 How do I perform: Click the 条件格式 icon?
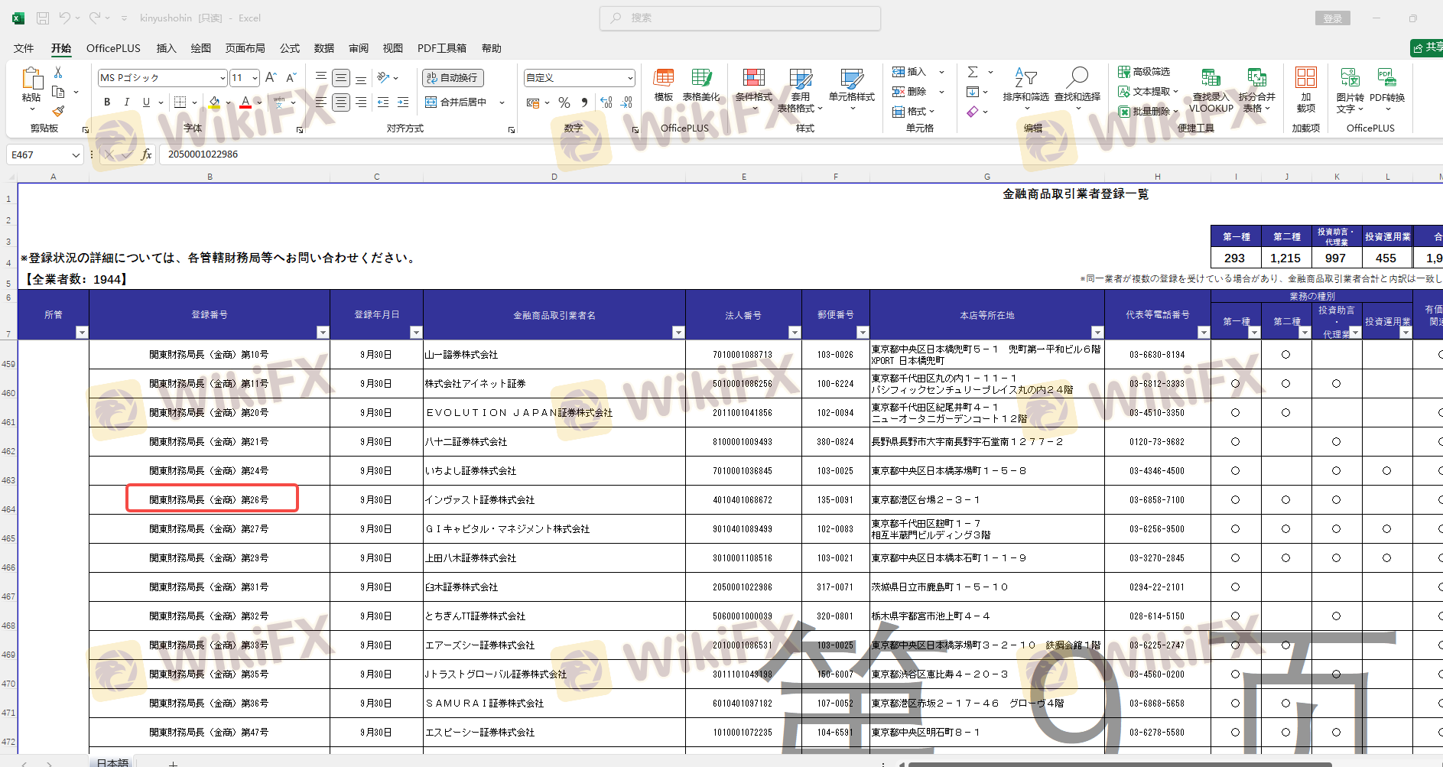[753, 84]
